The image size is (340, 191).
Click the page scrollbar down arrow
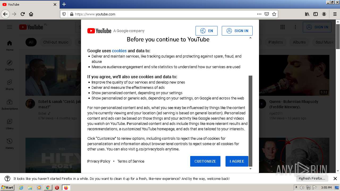[338, 171]
